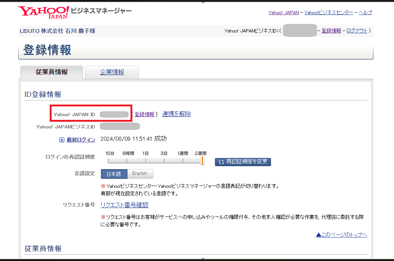Click the リクエスト番号 label
Viewport: 394px width, 261px height.
coord(79,205)
